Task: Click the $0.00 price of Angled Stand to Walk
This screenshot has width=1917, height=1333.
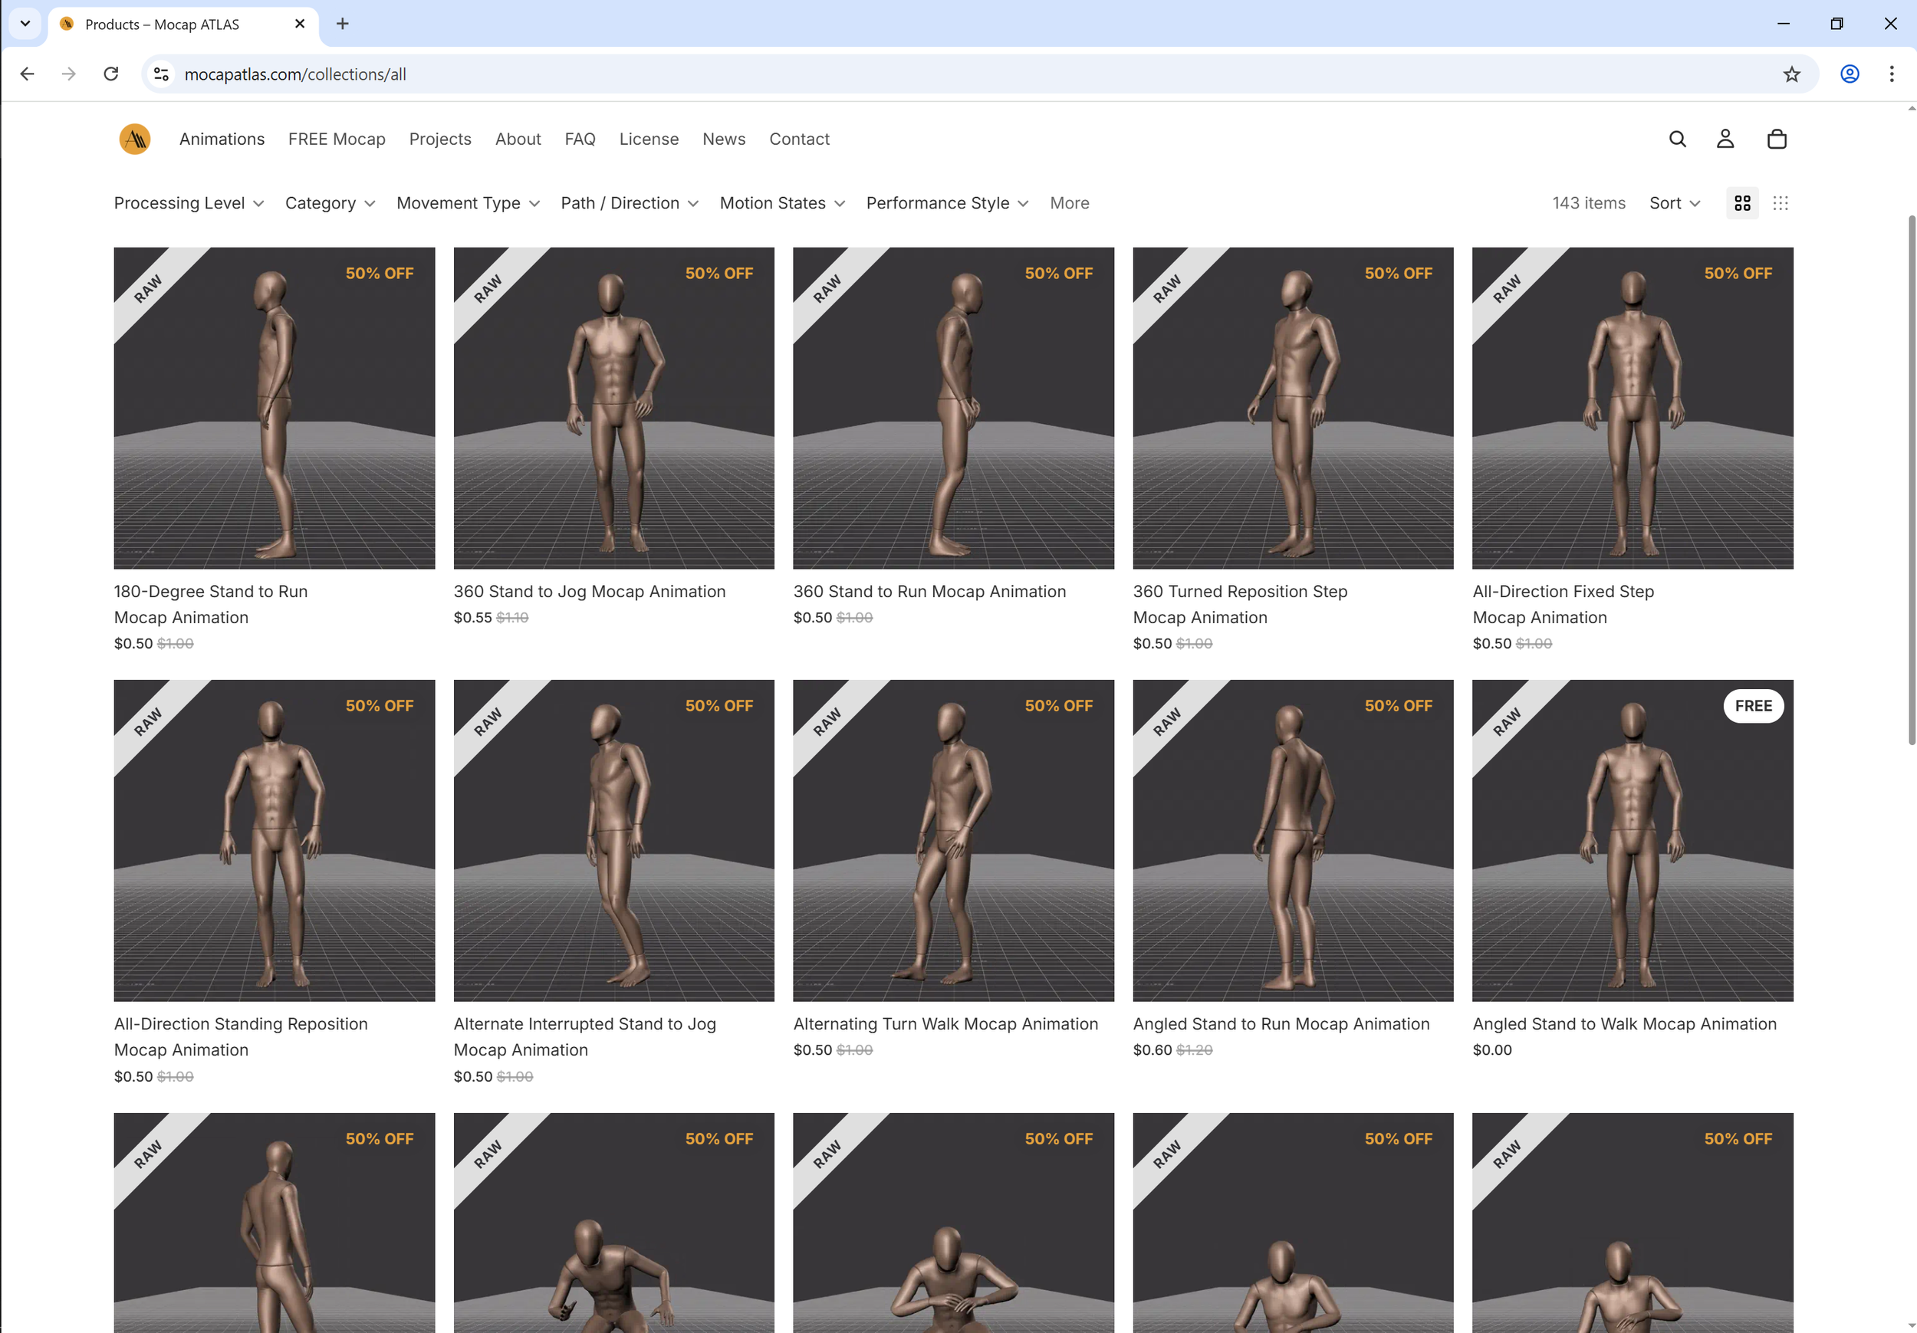Action: 1491,1049
